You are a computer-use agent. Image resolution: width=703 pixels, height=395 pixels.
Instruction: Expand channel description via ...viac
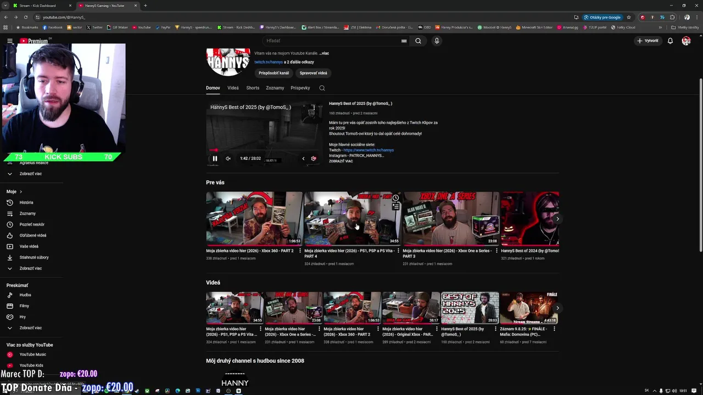[324, 53]
